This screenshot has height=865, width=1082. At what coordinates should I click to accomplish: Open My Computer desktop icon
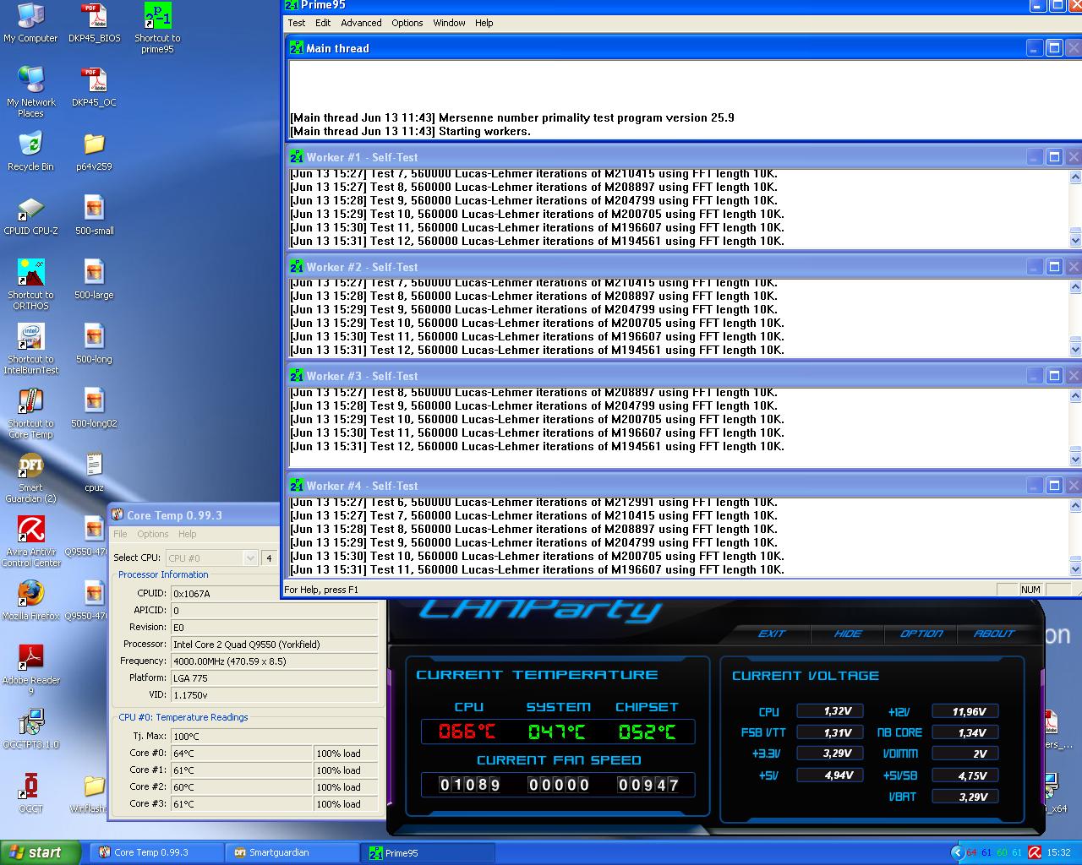pos(30,24)
